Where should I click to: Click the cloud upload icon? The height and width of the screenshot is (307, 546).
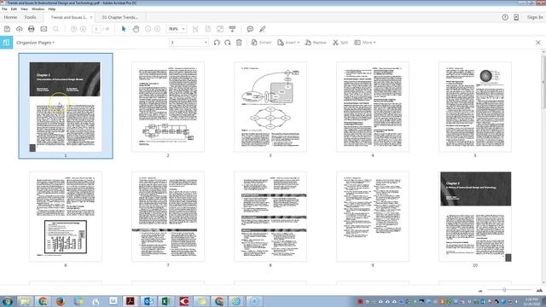[x=19, y=29]
